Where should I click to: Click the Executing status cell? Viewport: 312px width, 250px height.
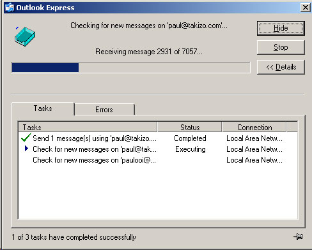[x=191, y=149]
